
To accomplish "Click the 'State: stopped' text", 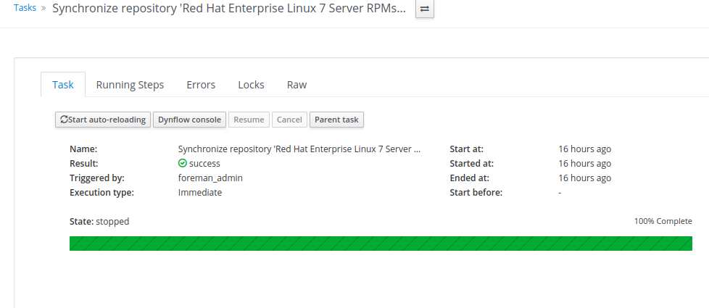I will coord(99,222).
